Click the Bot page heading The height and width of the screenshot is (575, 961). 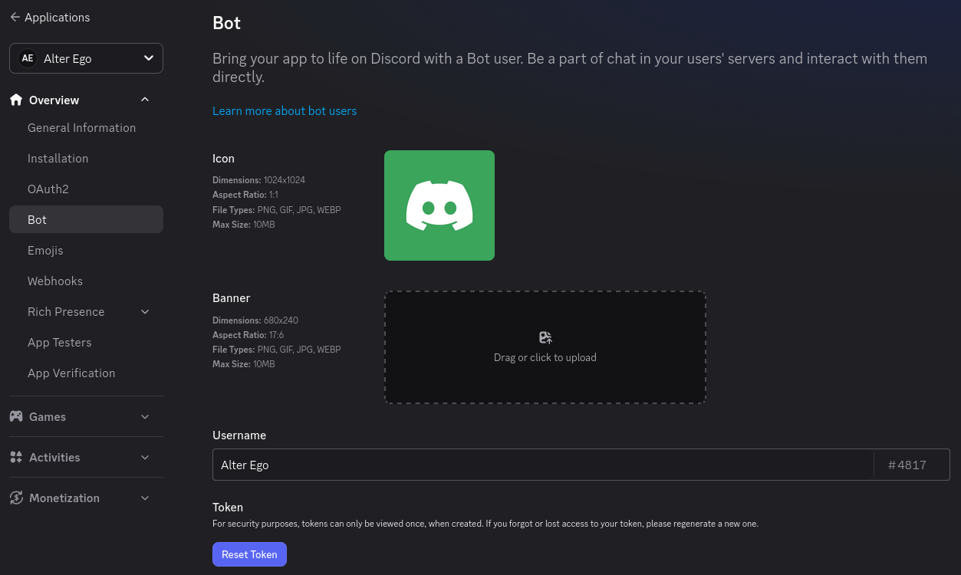tap(227, 23)
